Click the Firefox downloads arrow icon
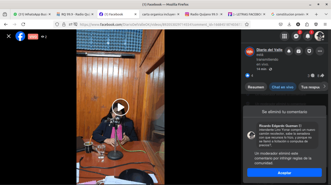The height and width of the screenshot is (185, 331). [x=289, y=24]
